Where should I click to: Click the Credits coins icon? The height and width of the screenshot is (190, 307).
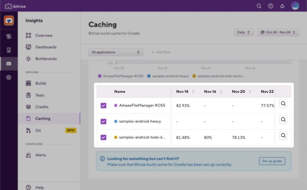tap(28, 107)
